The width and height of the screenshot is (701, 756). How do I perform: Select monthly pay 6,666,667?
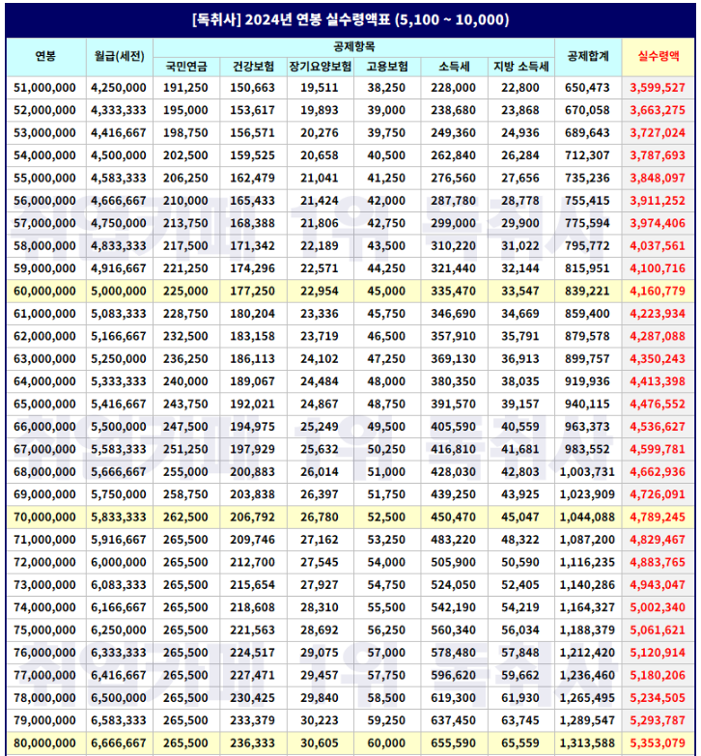(x=119, y=743)
